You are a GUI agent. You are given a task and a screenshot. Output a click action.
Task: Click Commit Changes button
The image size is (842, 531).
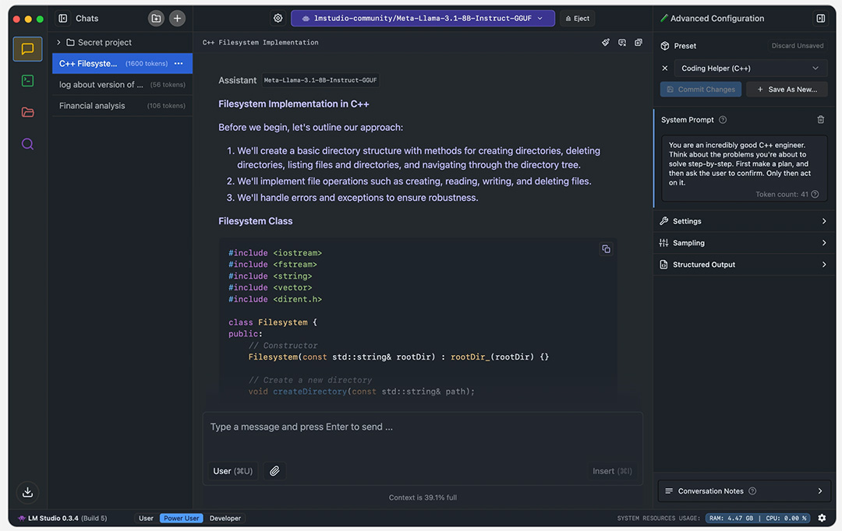(x=701, y=90)
